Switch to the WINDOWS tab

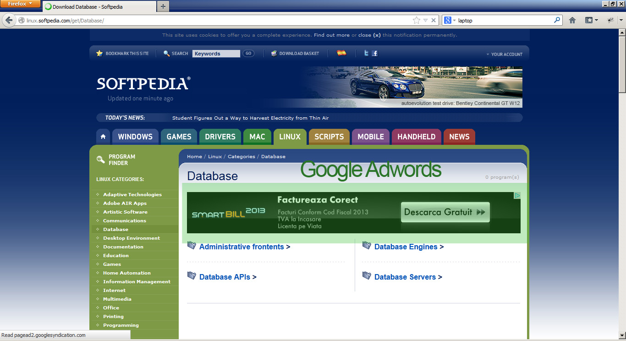pos(135,137)
